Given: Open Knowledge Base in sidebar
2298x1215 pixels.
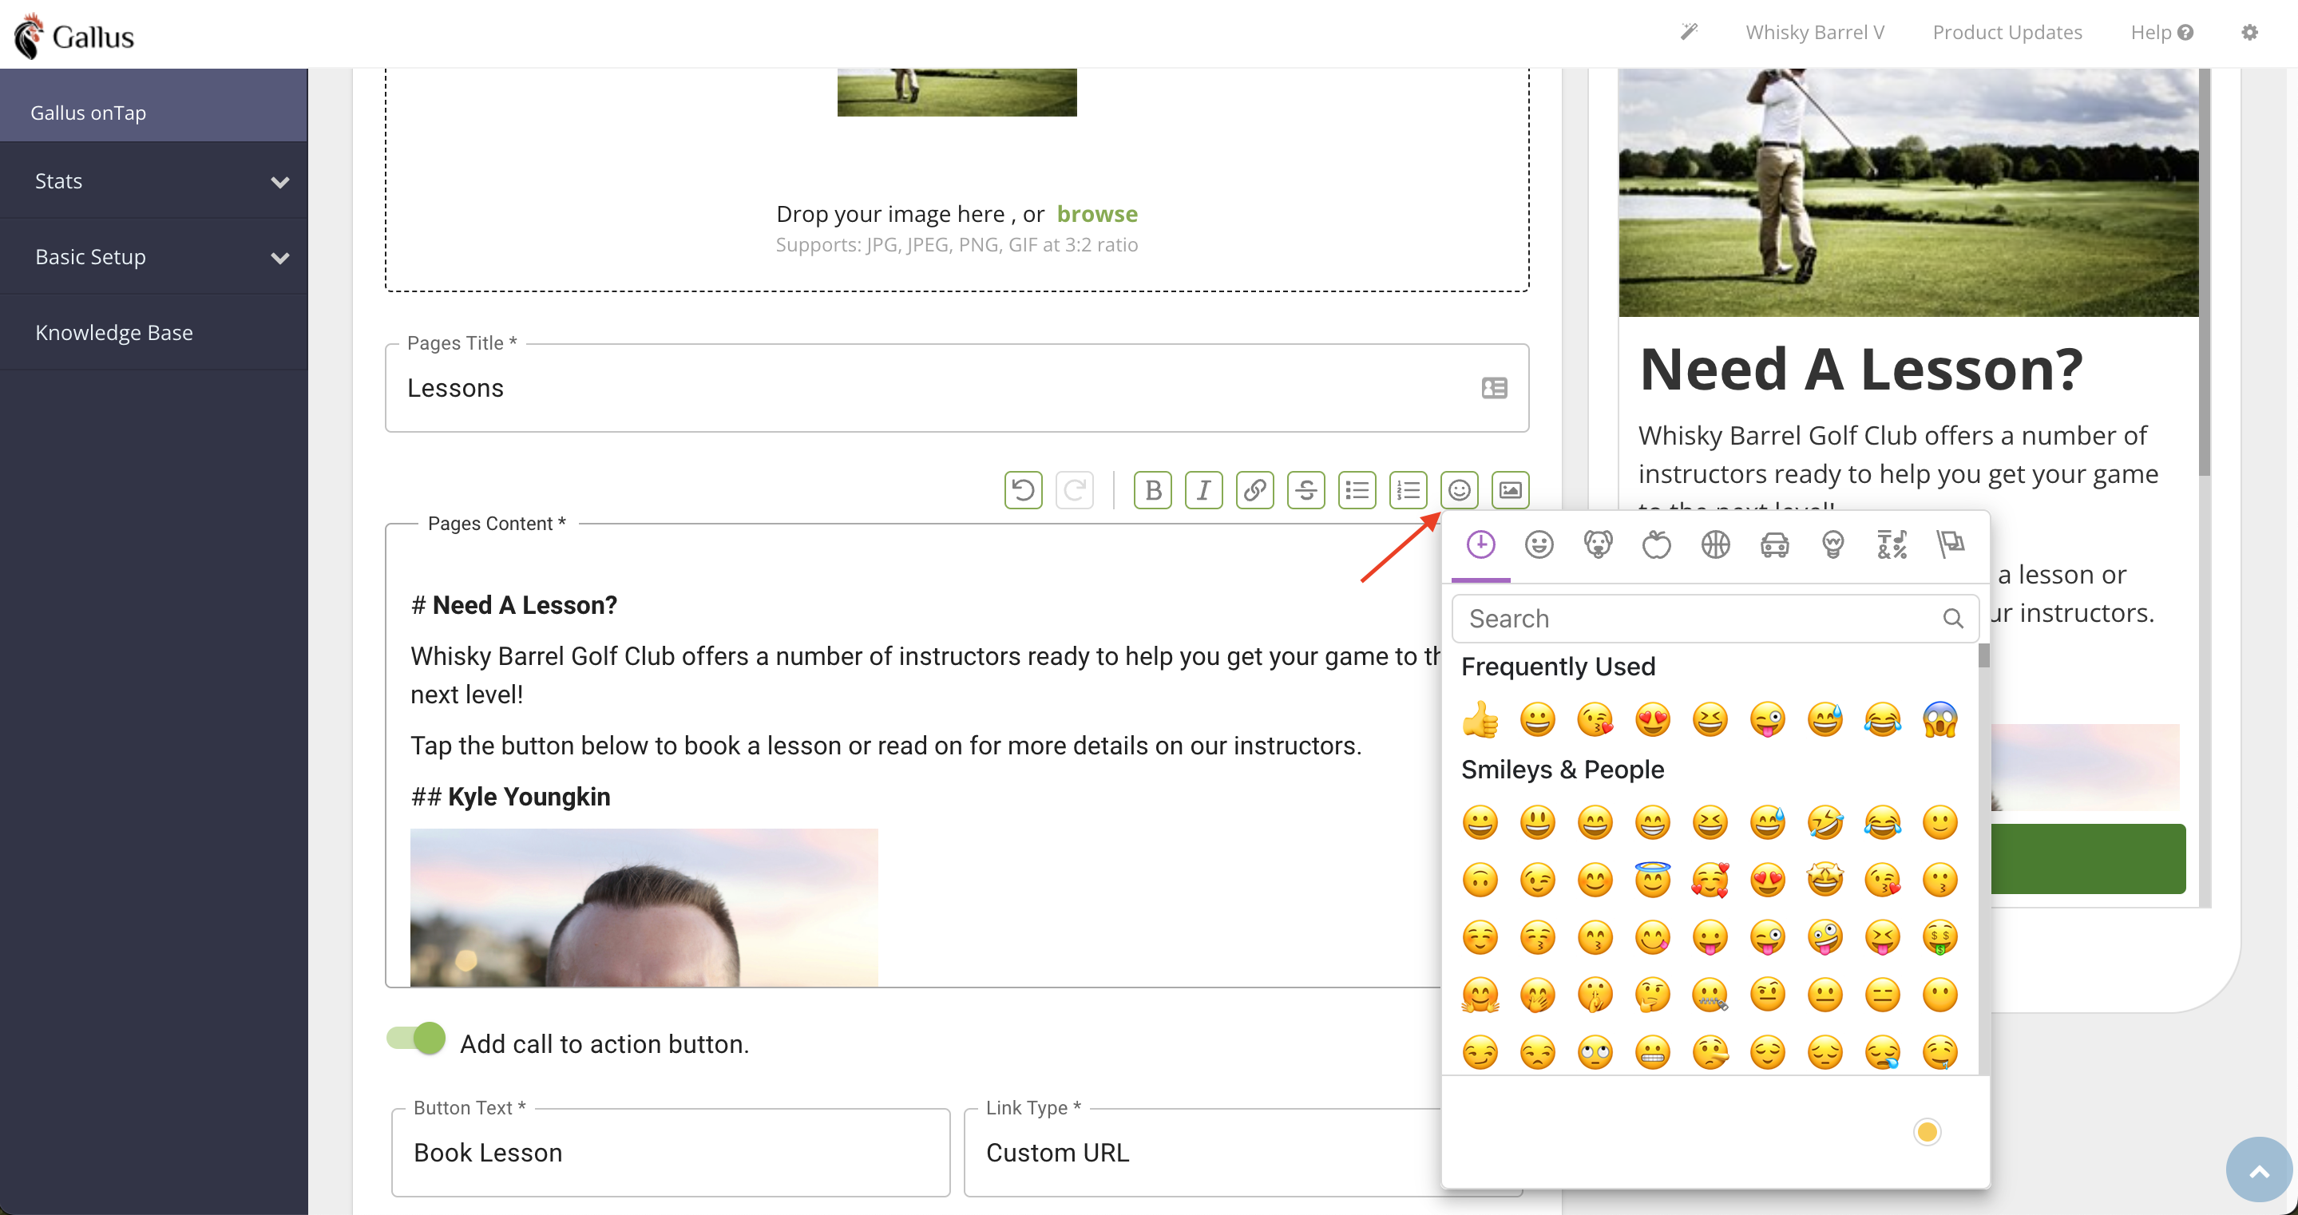Looking at the screenshot, I should (153, 333).
